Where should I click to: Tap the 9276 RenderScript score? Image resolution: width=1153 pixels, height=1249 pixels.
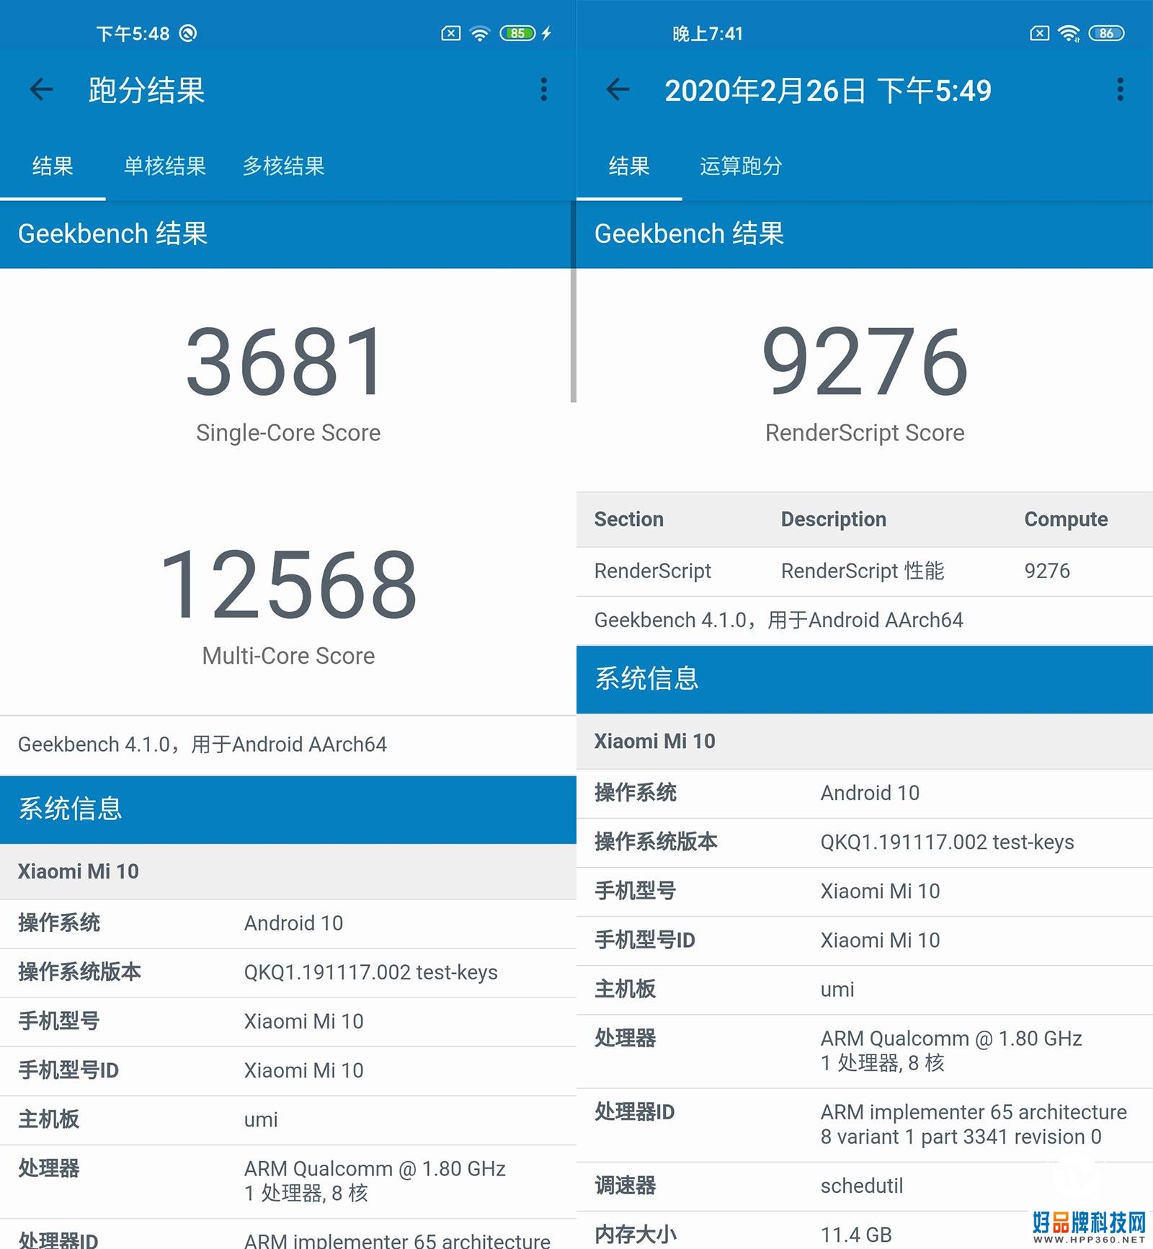865,361
